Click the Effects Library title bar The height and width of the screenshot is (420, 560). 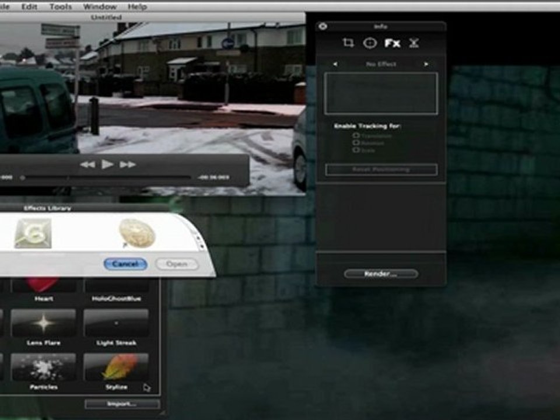[x=47, y=208]
